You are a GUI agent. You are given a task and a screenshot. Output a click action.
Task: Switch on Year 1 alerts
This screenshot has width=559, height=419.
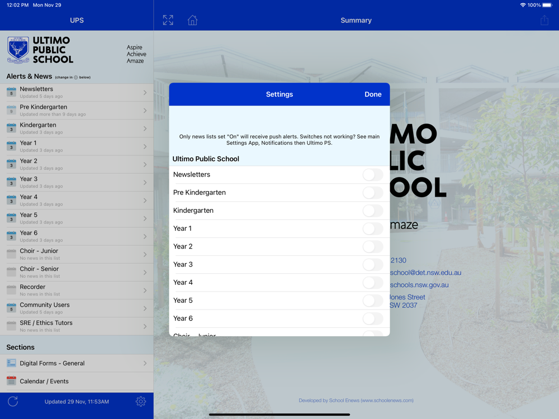pos(373,228)
